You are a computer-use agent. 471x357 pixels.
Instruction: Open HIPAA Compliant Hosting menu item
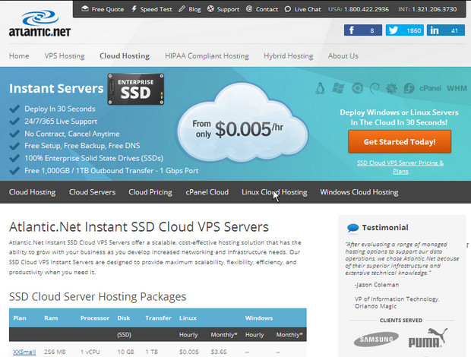207,56
